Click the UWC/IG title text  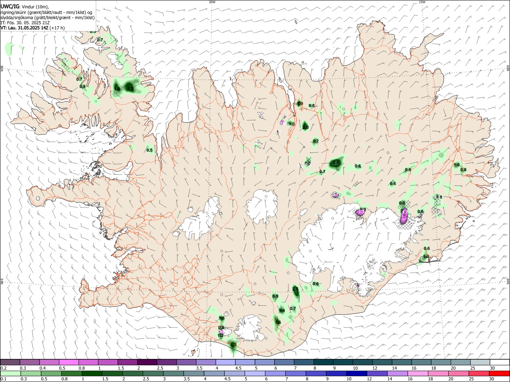tap(10, 6)
